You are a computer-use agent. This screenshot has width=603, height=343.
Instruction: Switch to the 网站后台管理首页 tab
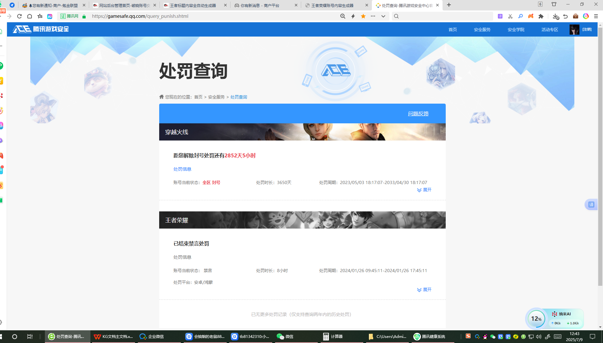124,5
